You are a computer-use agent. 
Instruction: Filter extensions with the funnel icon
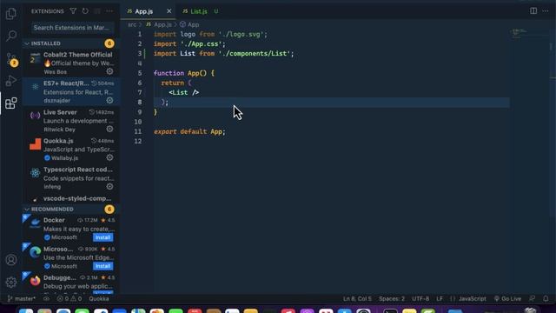[73, 11]
